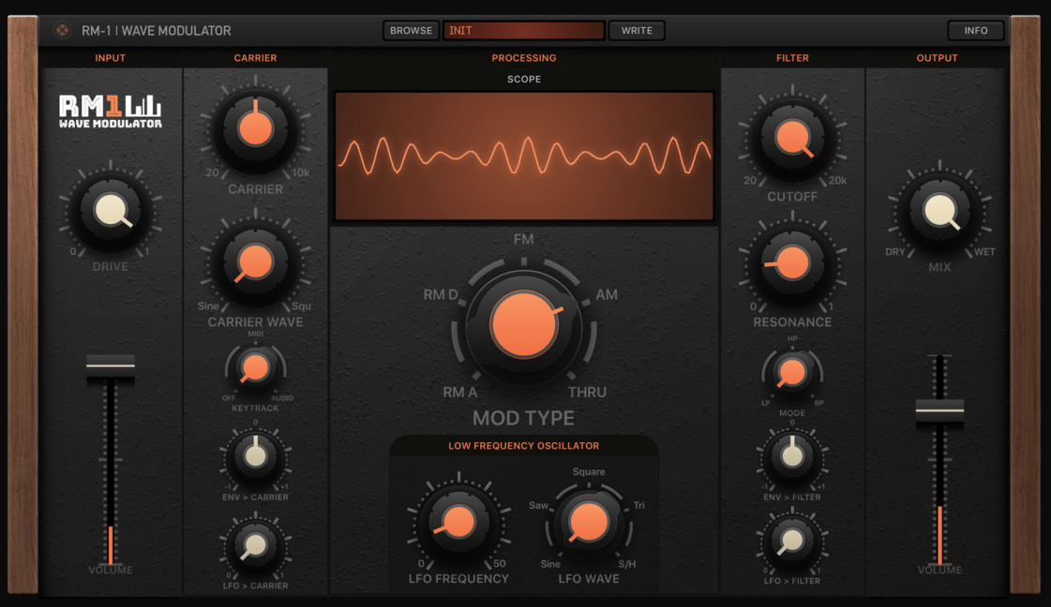
Task: Click the LFO Wave knob
Action: (x=589, y=522)
